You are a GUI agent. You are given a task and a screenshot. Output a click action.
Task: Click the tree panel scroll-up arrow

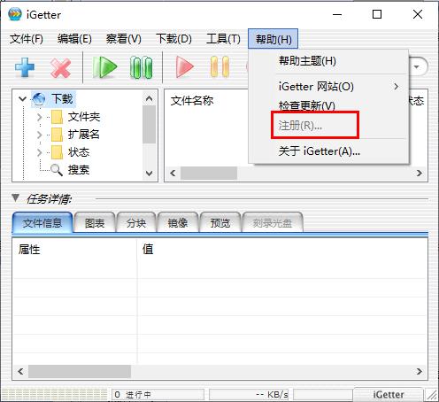150,98
